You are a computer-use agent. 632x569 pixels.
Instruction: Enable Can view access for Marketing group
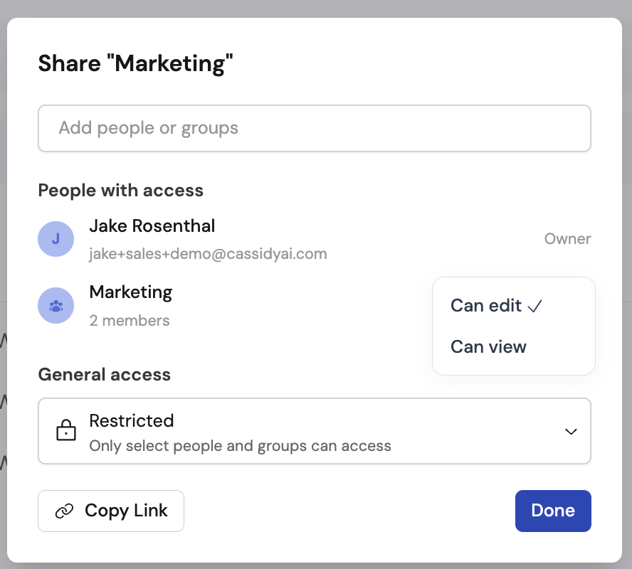pos(488,346)
